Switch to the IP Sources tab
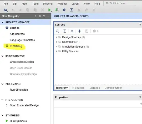The width and height of the screenshot is (142, 124). [x=78, y=88]
